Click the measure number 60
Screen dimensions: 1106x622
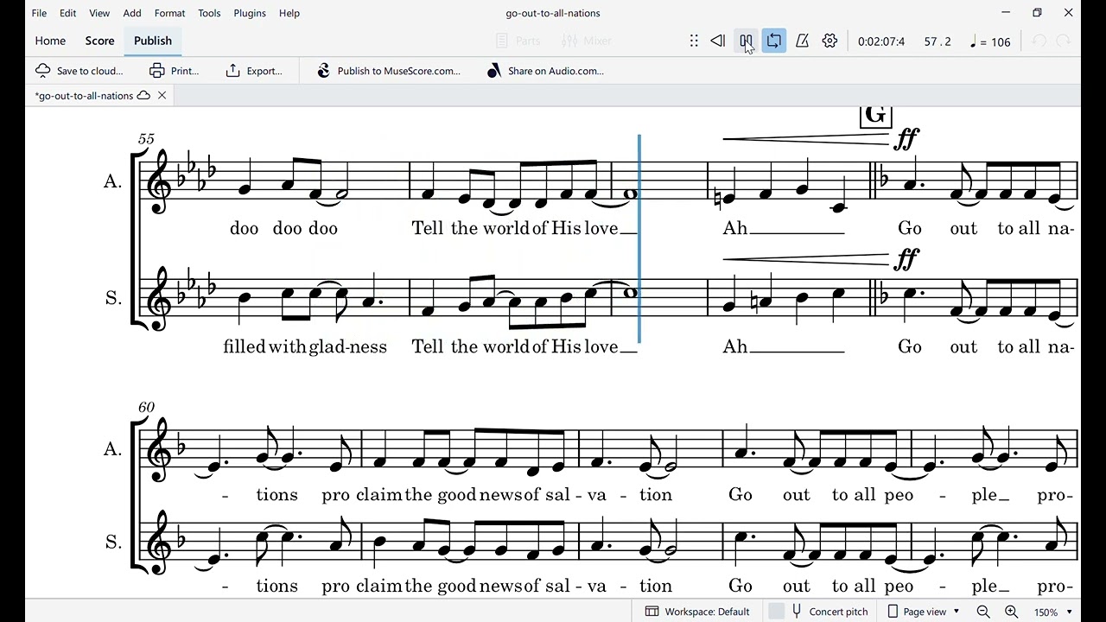point(146,407)
